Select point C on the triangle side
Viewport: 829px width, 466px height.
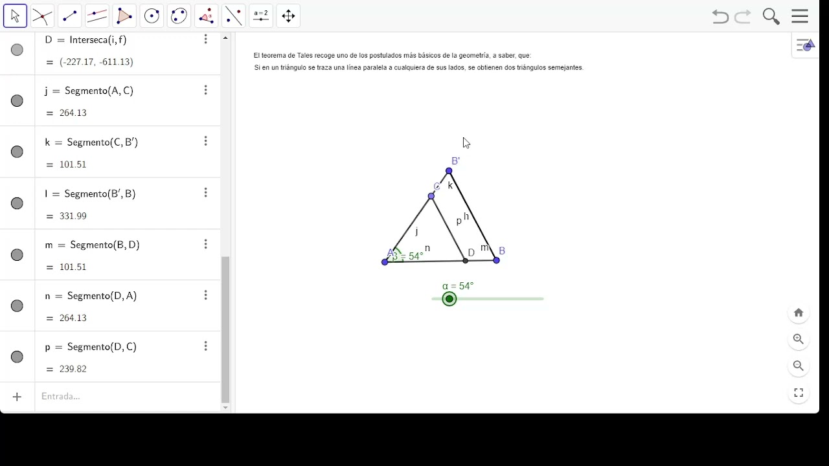click(x=431, y=196)
